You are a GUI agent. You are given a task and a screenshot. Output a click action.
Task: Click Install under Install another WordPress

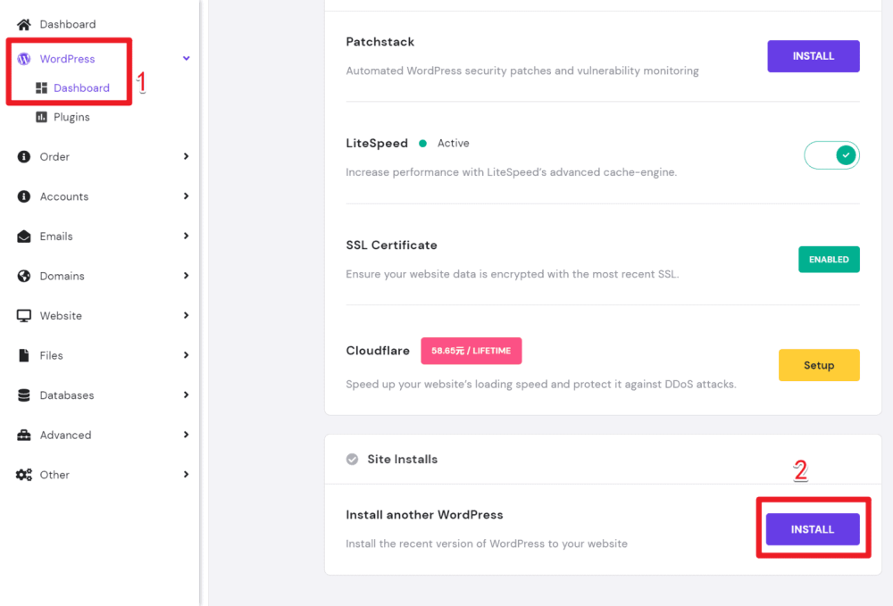tap(813, 529)
